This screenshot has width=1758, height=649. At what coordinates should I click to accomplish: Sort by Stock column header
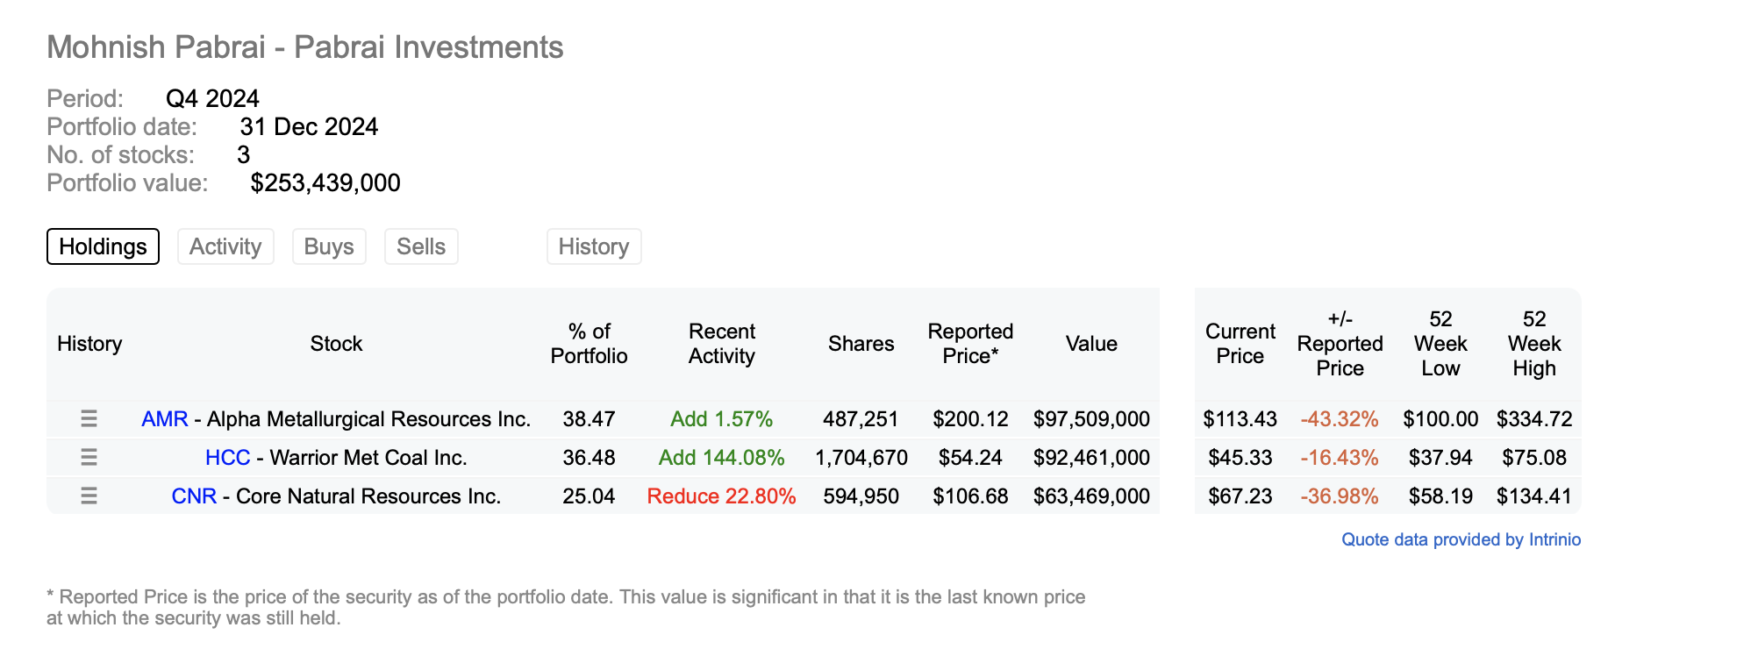point(336,344)
